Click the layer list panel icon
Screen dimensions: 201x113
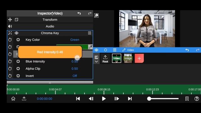[x=96, y=57]
